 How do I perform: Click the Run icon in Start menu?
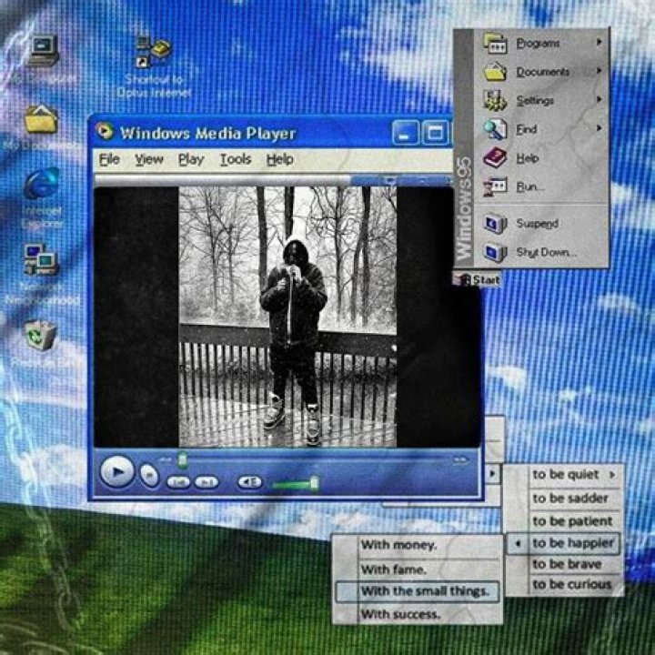click(x=496, y=186)
